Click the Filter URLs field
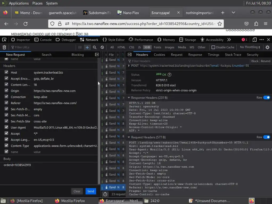Viewport: 272px width, 204px height. coord(43,47)
